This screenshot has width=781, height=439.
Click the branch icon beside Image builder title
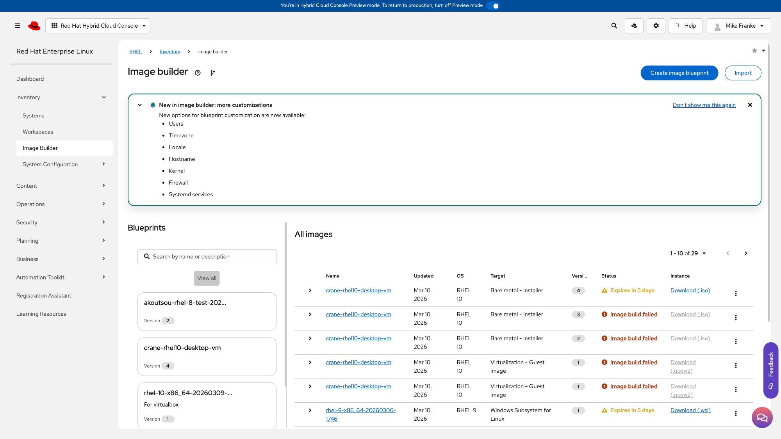[212, 73]
